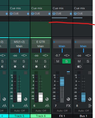The width and height of the screenshot is (95, 118).
Task: Click the round knob icon beside Track 5 fader
Action: (x=25, y=99)
